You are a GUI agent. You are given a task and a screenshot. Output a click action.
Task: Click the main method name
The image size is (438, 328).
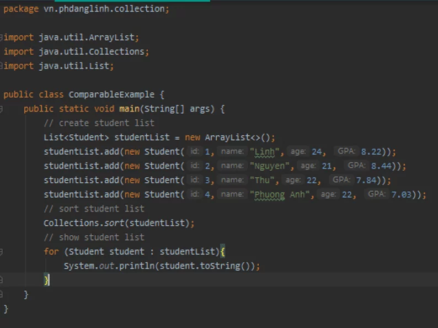coord(129,109)
